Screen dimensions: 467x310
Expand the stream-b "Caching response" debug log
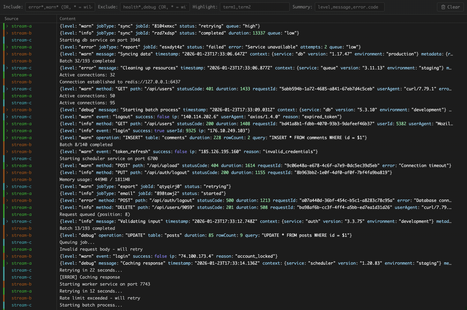(7, 263)
